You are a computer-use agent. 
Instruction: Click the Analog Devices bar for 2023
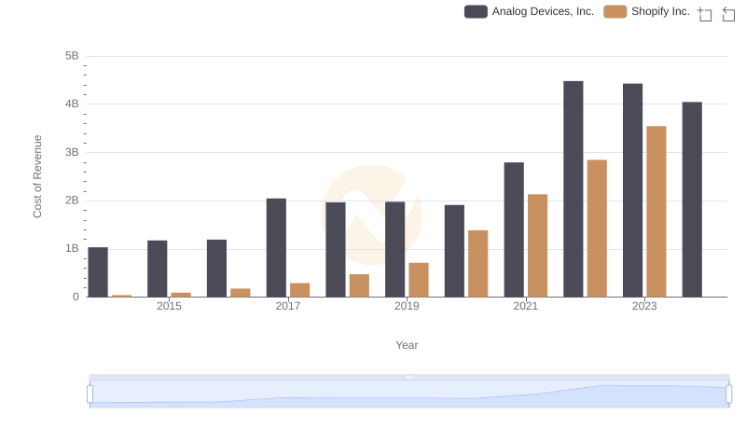tap(633, 190)
